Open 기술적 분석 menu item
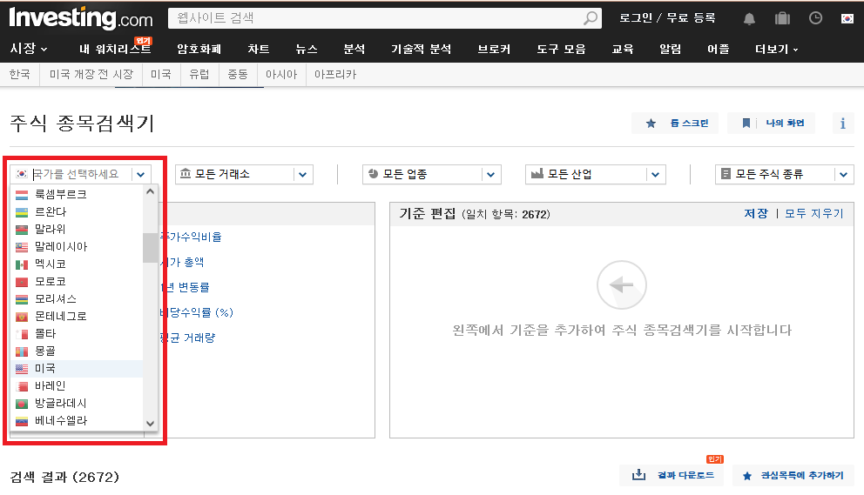The height and width of the screenshot is (495, 864). 421,49
